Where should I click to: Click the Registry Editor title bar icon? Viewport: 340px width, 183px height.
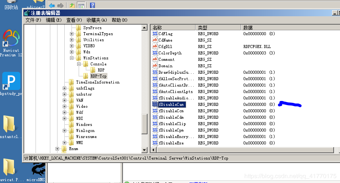(x=27, y=13)
